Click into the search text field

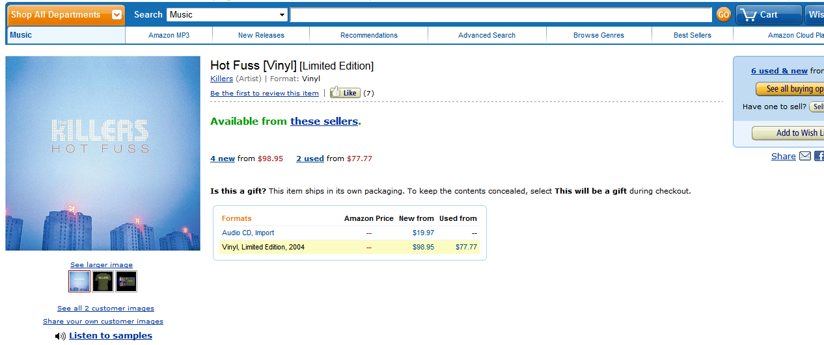(501, 14)
